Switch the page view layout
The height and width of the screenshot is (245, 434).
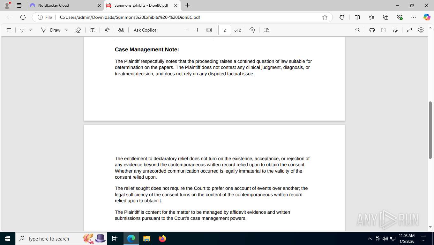click(266, 30)
